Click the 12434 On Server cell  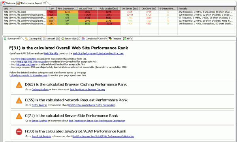tap(130, 15)
